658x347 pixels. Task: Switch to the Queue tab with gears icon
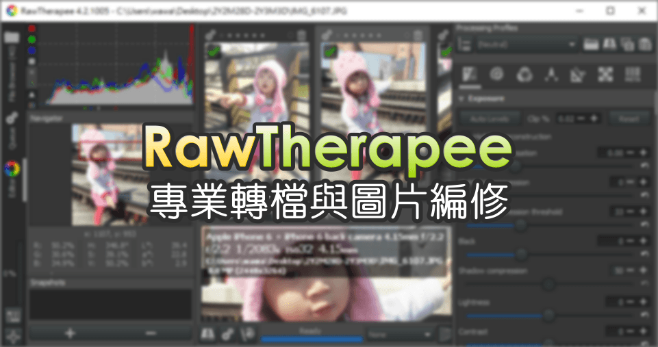tap(12, 118)
